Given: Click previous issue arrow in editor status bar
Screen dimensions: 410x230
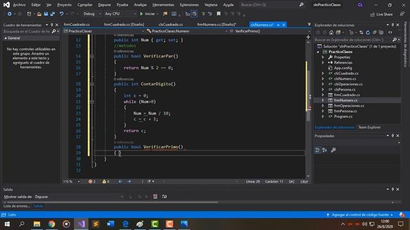Looking at the screenshot, I should (x=120, y=181).
